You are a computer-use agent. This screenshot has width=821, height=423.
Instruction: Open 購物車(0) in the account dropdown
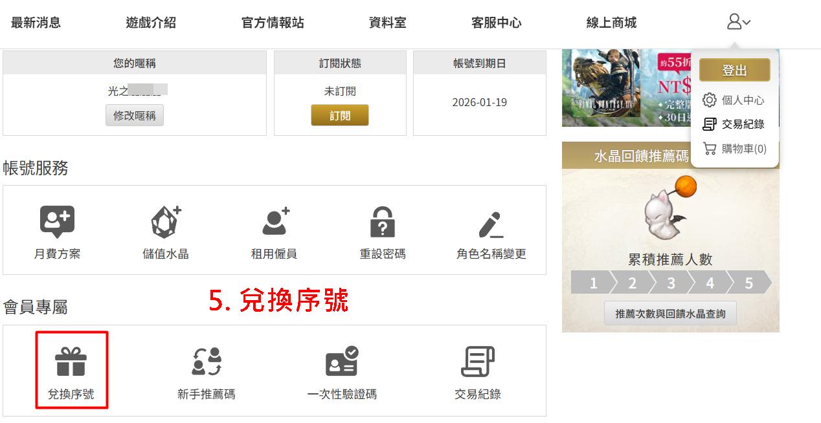tap(735, 149)
